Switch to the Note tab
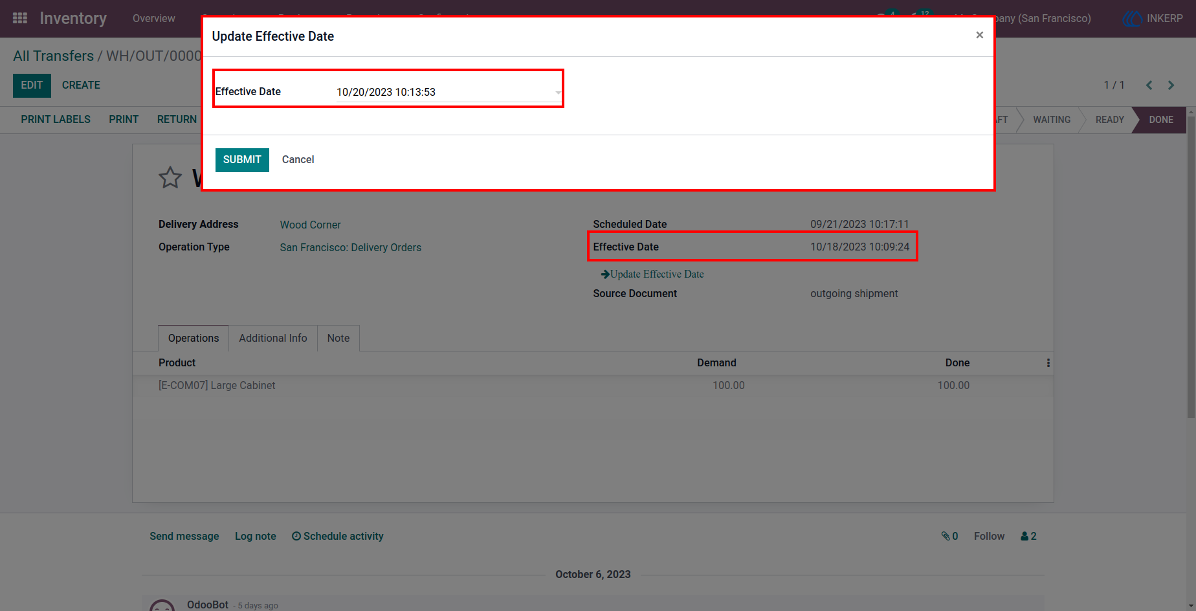 (338, 339)
